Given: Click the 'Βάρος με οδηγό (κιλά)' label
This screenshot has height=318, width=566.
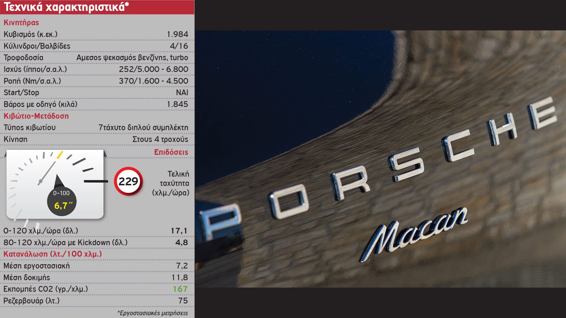Looking at the screenshot, I should click(x=40, y=104).
